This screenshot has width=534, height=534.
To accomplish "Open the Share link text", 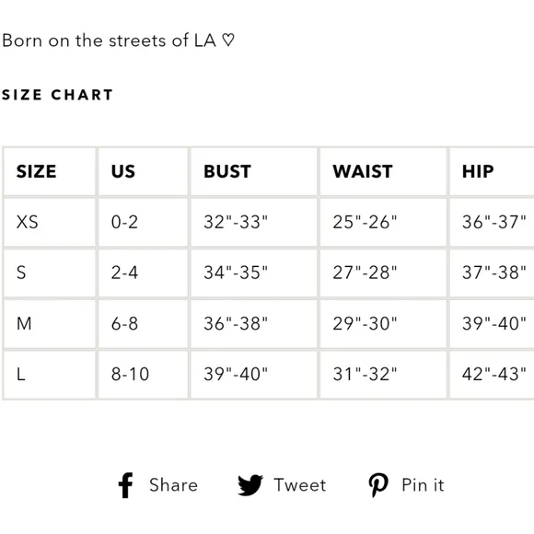I will point(173,485).
